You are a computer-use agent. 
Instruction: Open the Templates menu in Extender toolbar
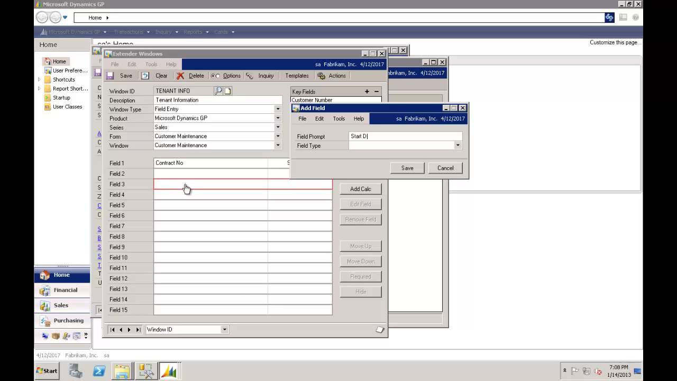(x=297, y=76)
